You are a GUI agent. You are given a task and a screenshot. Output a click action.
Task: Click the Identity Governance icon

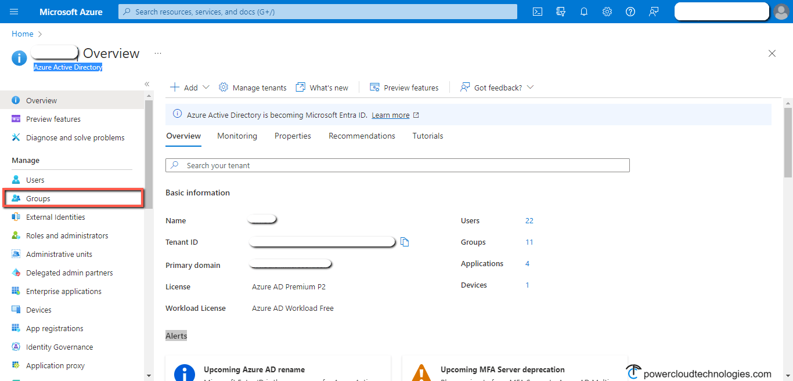click(16, 347)
